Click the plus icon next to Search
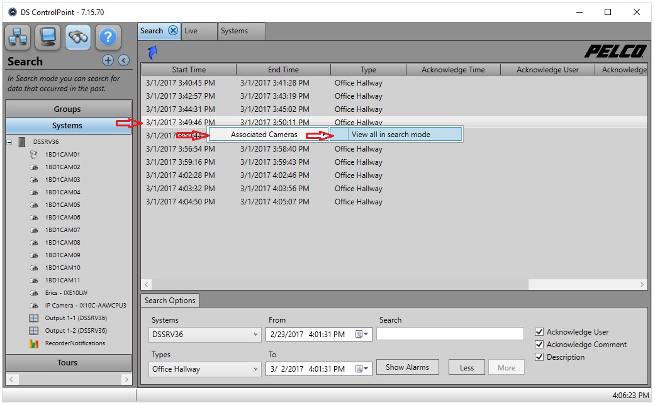 coord(108,60)
